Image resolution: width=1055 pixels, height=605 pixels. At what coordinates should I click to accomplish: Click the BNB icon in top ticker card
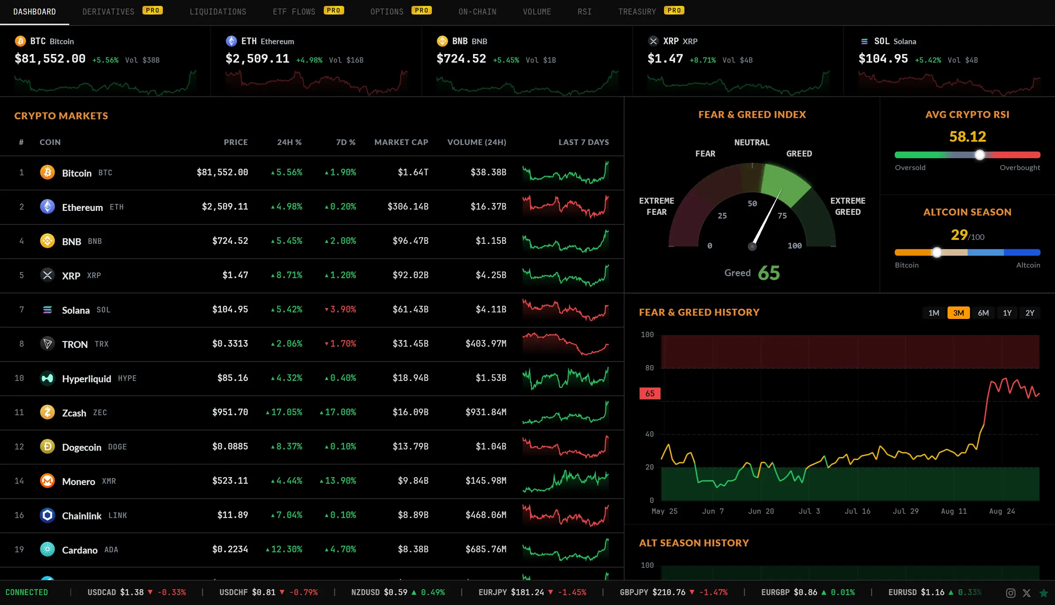pos(442,41)
